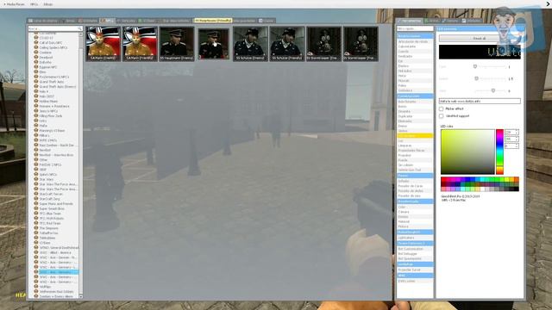Spawn SA Mann (Friendly) NPC thumbnail

[x=140, y=44]
